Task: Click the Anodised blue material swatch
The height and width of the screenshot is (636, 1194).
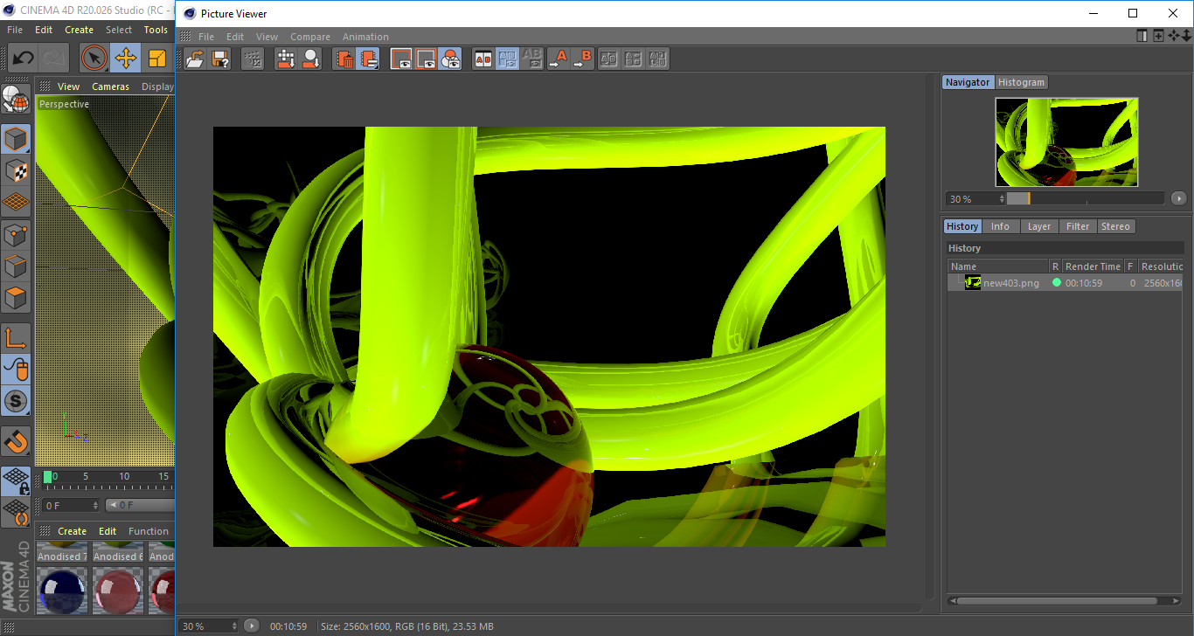Action: (x=61, y=591)
